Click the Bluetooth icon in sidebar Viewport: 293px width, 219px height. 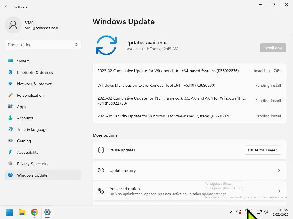point(10,72)
